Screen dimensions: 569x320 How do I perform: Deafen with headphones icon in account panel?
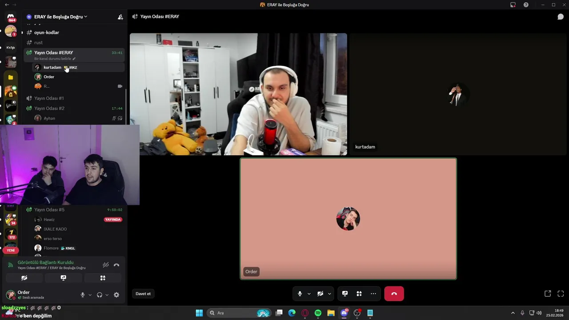pyautogui.click(x=100, y=295)
